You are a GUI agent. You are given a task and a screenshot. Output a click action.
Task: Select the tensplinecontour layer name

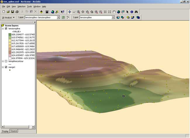[x=16, y=61]
